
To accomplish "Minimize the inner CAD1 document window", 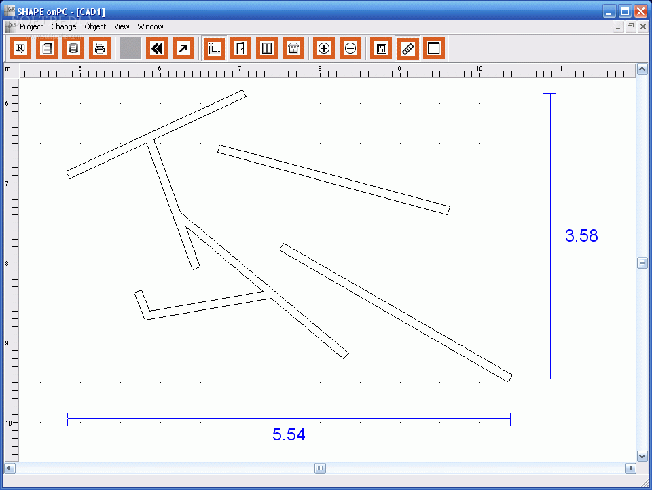I will [x=618, y=26].
